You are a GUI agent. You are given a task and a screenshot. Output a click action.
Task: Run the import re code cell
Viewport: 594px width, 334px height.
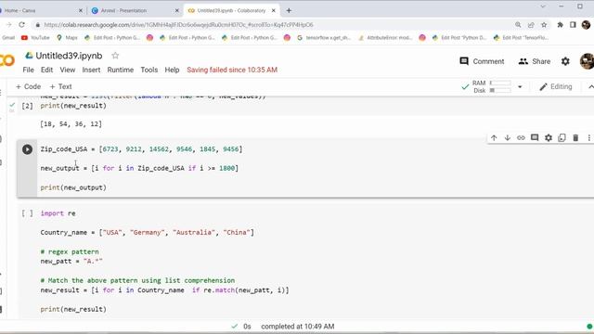click(x=27, y=213)
